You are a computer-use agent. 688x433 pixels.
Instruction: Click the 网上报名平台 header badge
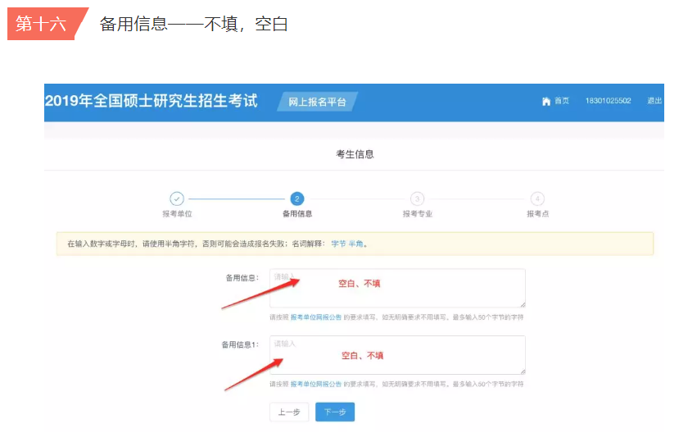point(317,102)
